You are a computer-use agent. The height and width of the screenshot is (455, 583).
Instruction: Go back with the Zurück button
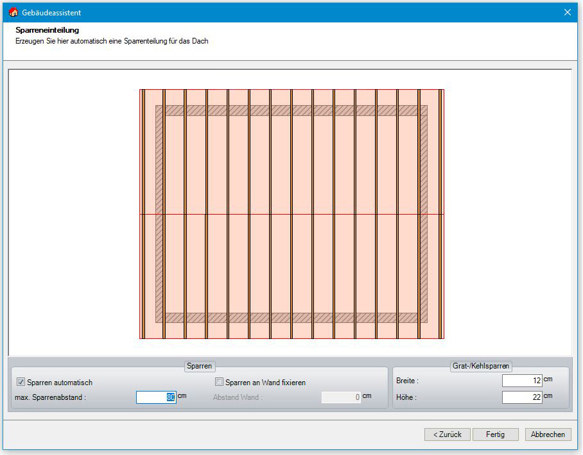(x=447, y=434)
